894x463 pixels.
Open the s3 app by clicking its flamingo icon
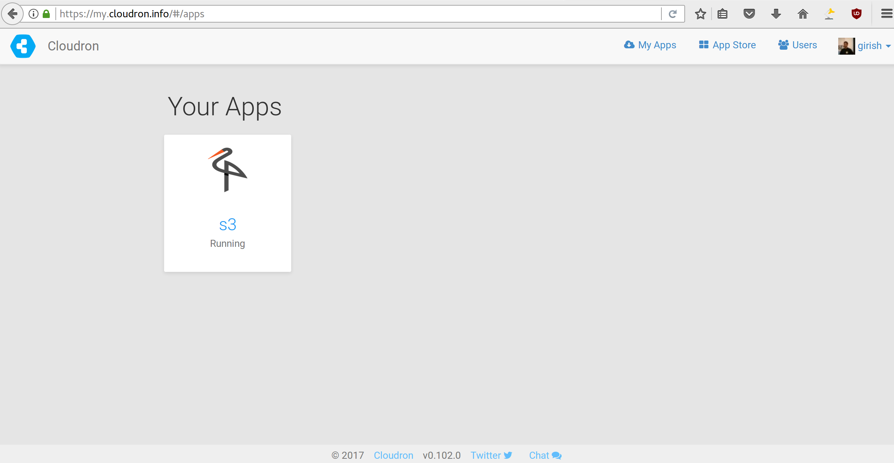point(228,170)
